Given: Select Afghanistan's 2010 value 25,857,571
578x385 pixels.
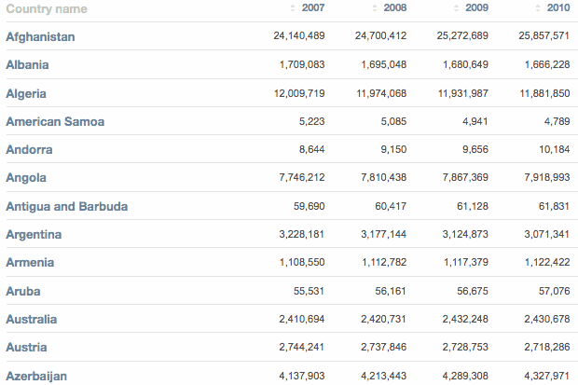Looking at the screenshot, I should (544, 35).
